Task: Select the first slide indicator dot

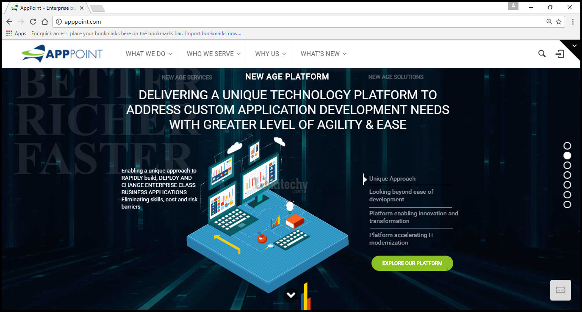Action: [567, 146]
